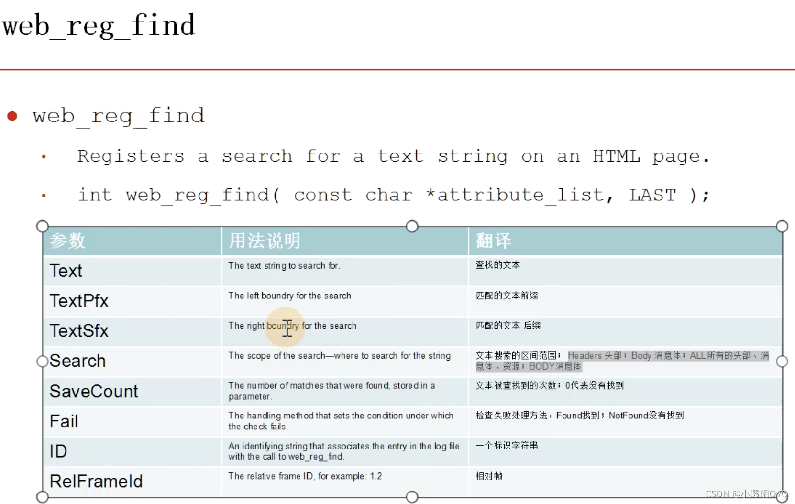Viewport: 795px width, 504px height.
Task: Click 'The scope of the search' description cell
Action: pyautogui.click(x=345, y=362)
